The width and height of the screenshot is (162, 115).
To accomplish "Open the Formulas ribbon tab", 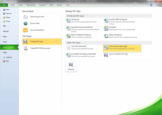I will [42, 5].
